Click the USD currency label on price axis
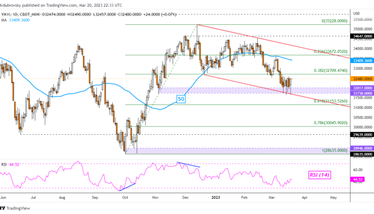 (356, 13)
